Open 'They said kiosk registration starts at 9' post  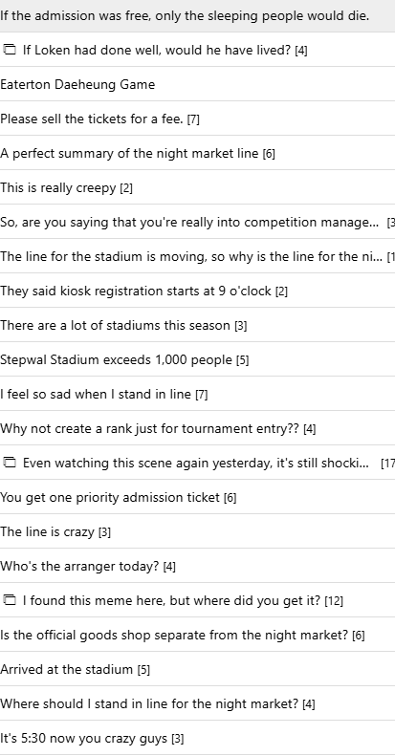pos(136,292)
